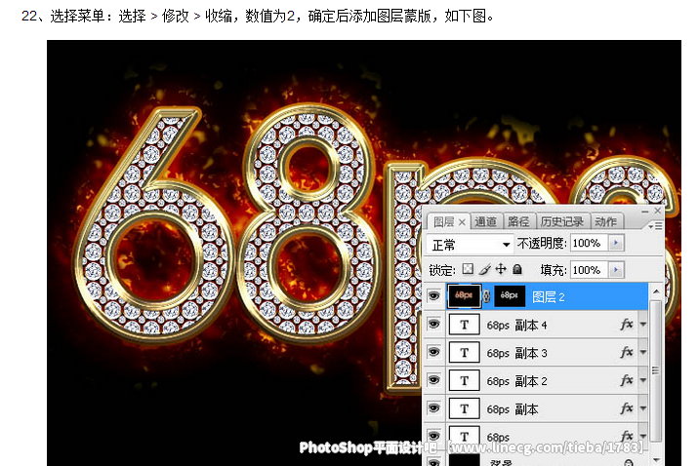
Task: Open the 不透明度 opacity slider arrow
Action: click(x=616, y=244)
